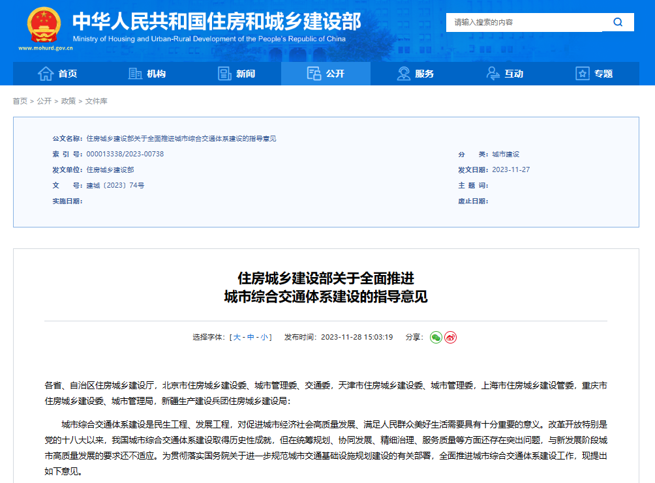Click the interaction icon beside 互动

coord(493,74)
